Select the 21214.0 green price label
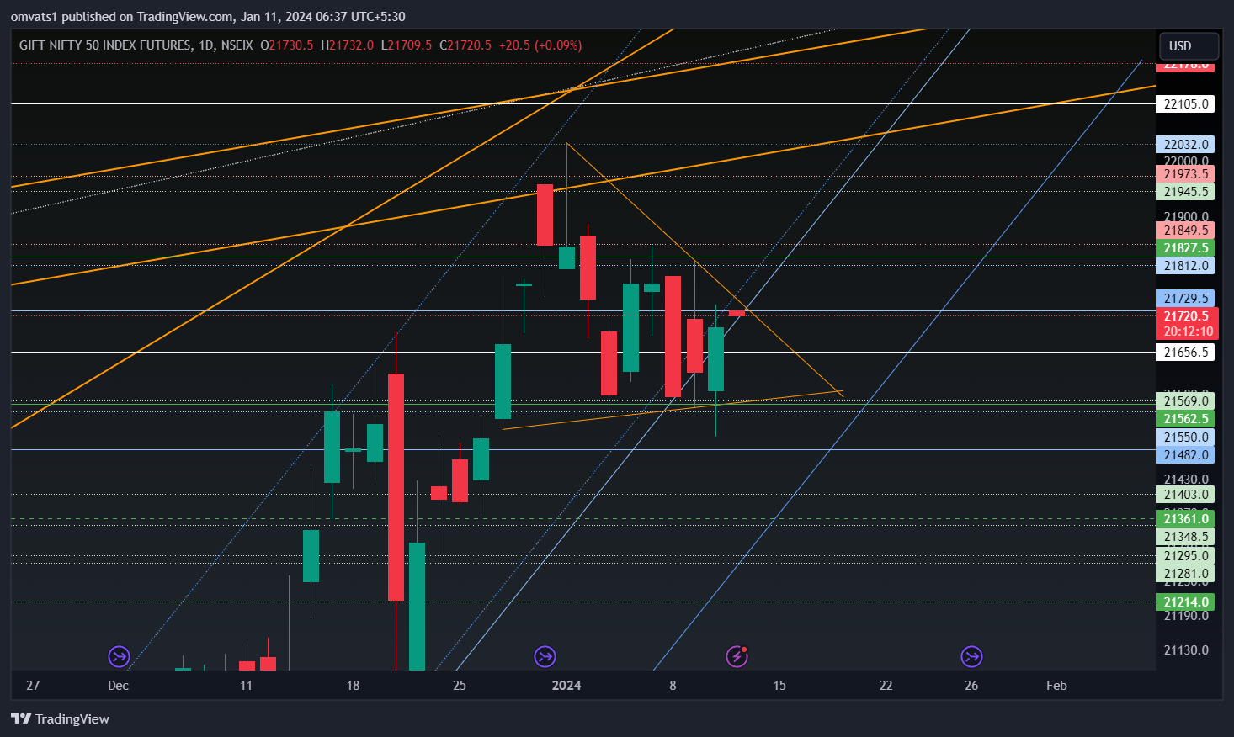Image resolution: width=1234 pixels, height=737 pixels. [x=1186, y=602]
